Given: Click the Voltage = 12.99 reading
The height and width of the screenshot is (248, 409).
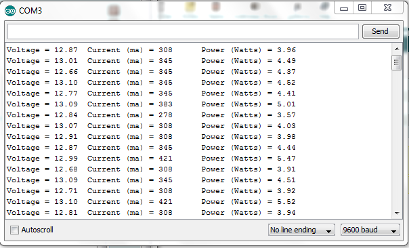Looking at the screenshot, I should coord(42,158).
